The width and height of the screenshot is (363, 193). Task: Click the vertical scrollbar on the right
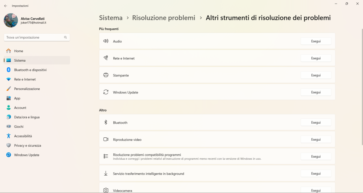[362, 87]
